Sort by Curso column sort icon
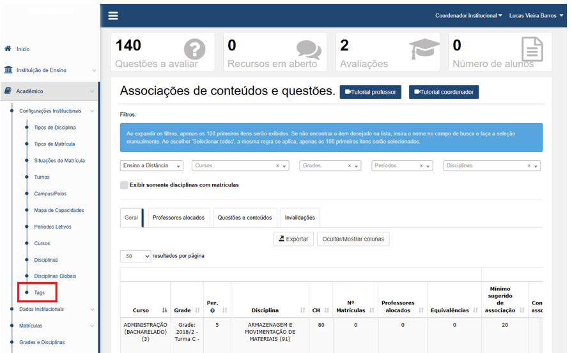The image size is (572, 353). pos(164,310)
